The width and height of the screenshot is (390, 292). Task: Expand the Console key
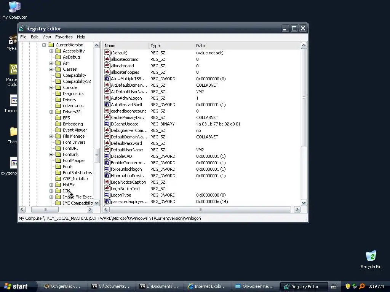51,88
